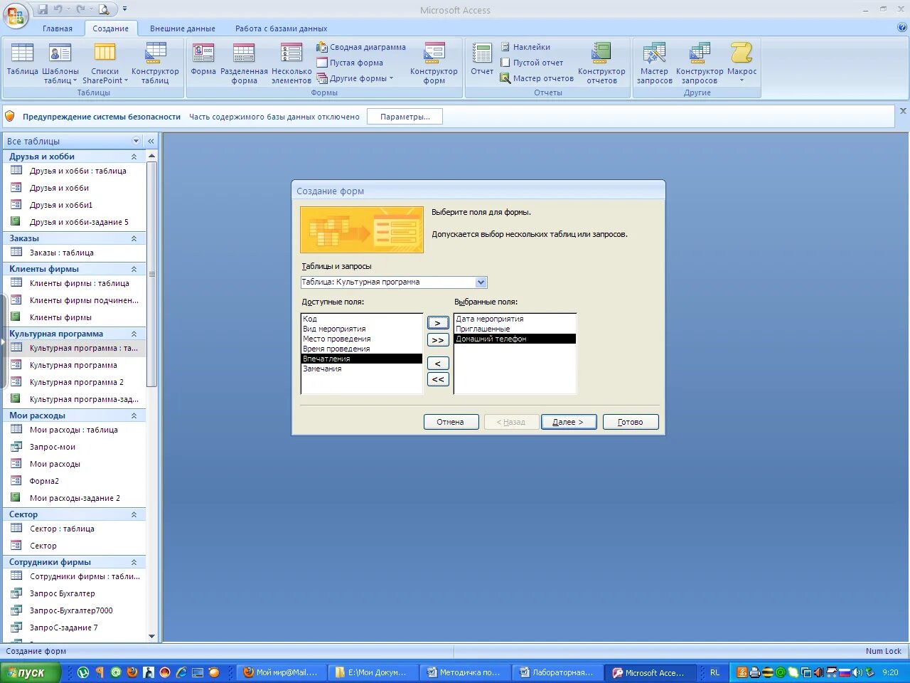Click Конструктор запросов icon
Viewport: 910px width, 683px height.
700,63
